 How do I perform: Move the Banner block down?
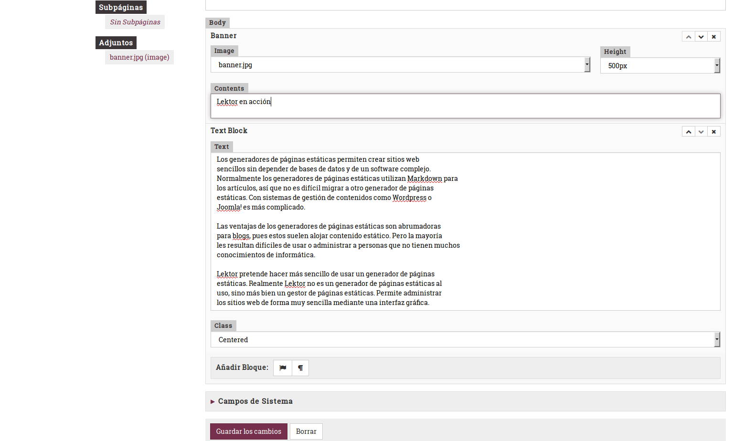pyautogui.click(x=701, y=37)
